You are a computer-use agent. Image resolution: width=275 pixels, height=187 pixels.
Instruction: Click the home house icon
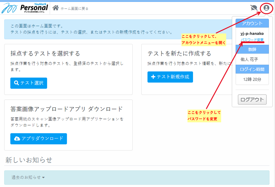click(56, 8)
